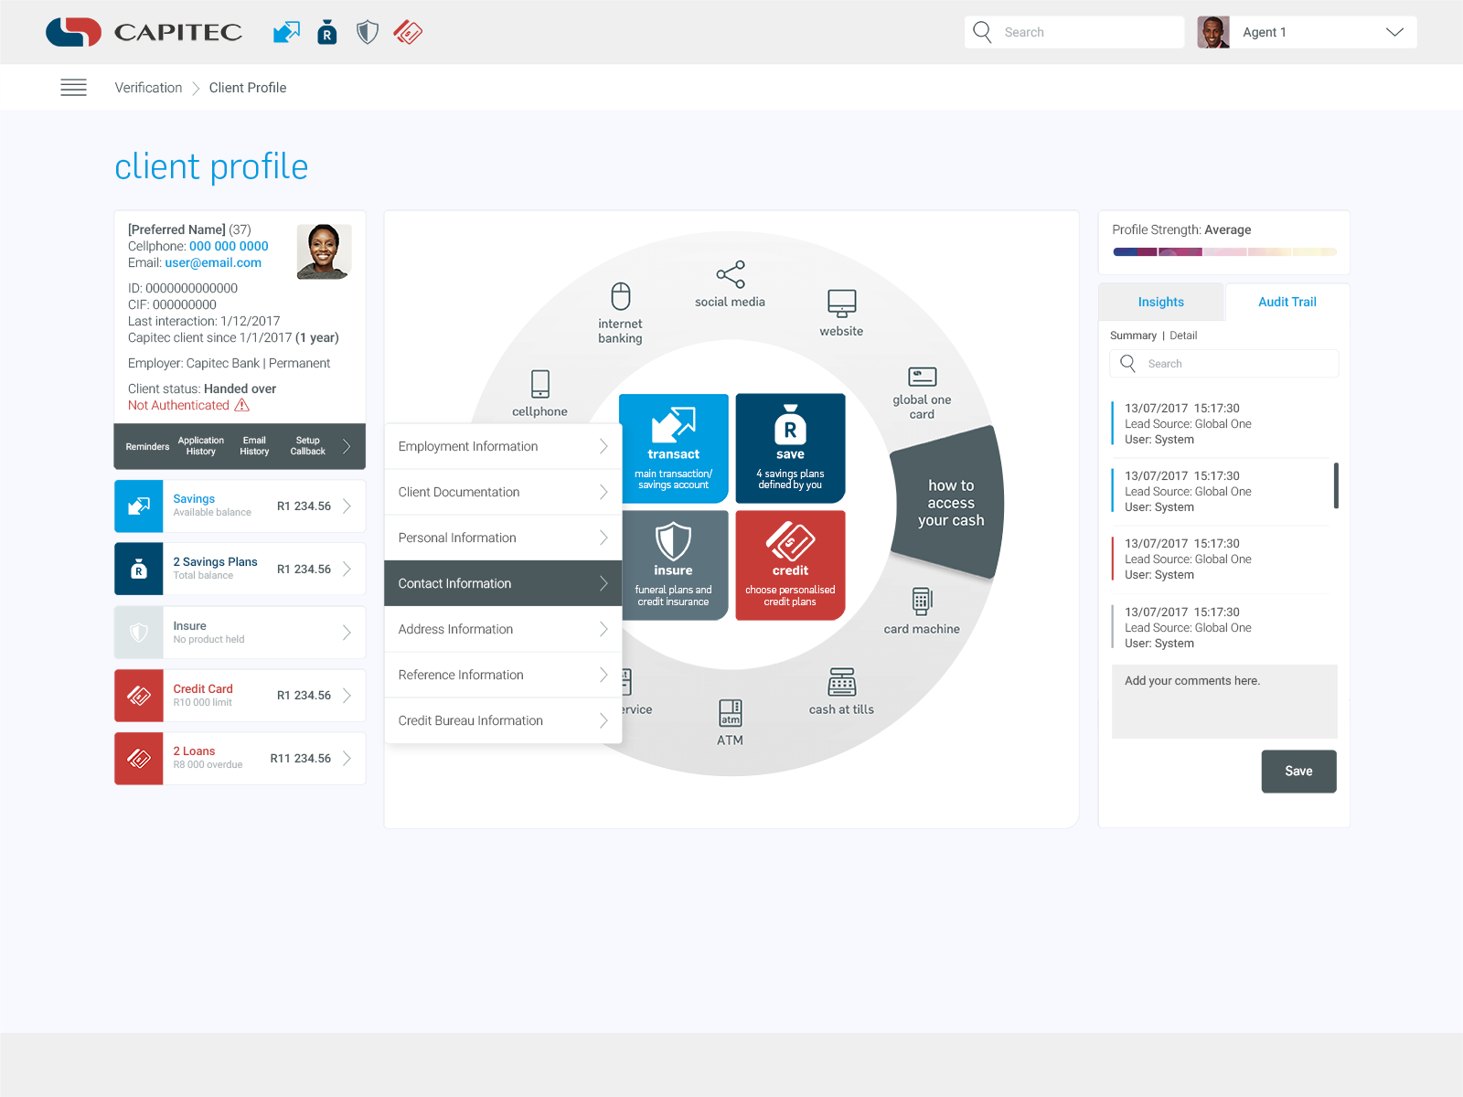Image resolution: width=1463 pixels, height=1097 pixels.
Task: Click the 2 Savings Plans icon
Action: click(x=139, y=570)
